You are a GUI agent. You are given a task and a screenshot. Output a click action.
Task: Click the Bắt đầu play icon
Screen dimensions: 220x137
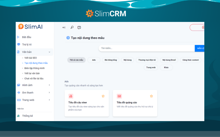pos(18,37)
